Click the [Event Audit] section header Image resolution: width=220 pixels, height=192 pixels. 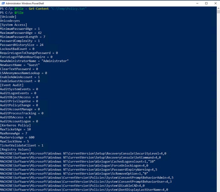(x=12, y=85)
